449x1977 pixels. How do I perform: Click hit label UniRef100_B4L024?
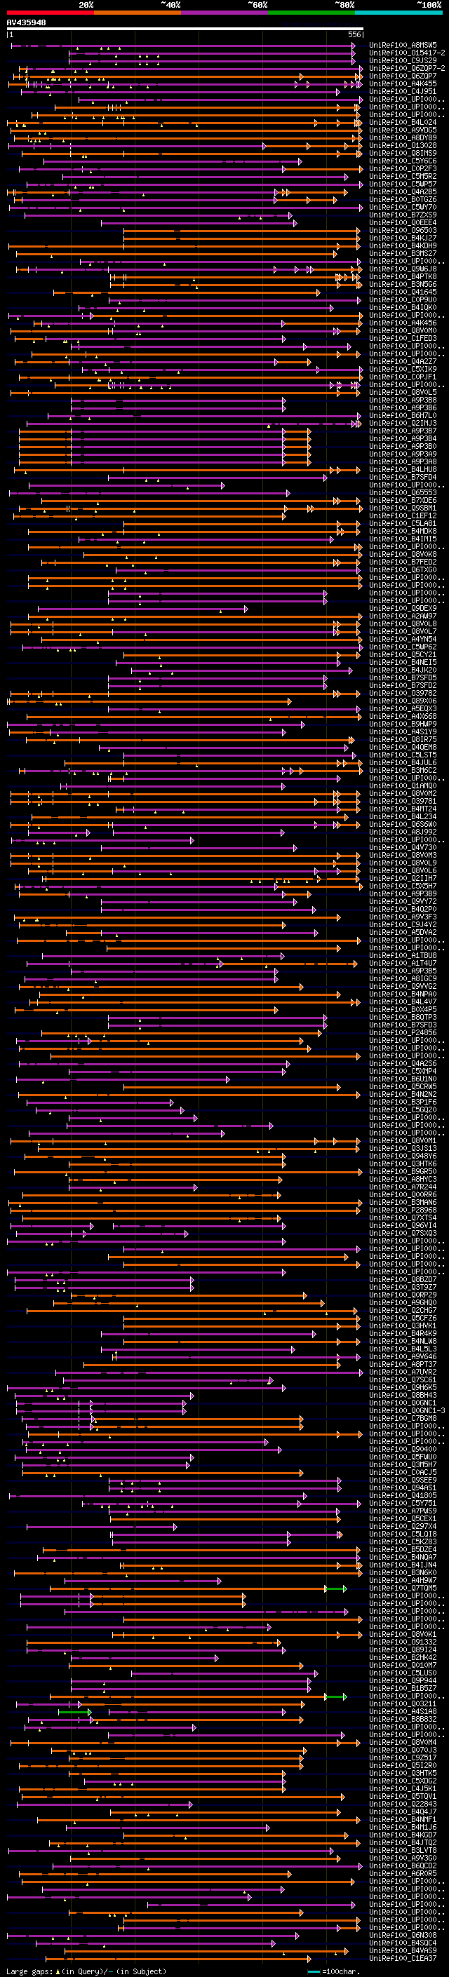(403, 122)
